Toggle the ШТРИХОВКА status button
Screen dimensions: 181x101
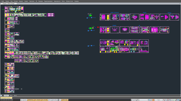pos(65,100)
